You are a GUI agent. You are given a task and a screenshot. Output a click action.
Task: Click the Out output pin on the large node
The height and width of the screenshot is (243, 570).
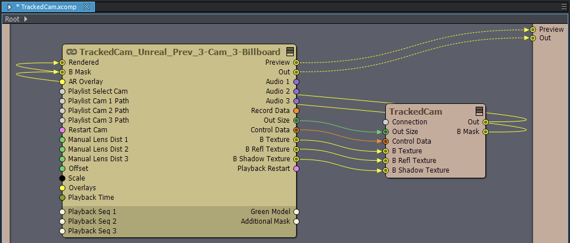point(296,72)
